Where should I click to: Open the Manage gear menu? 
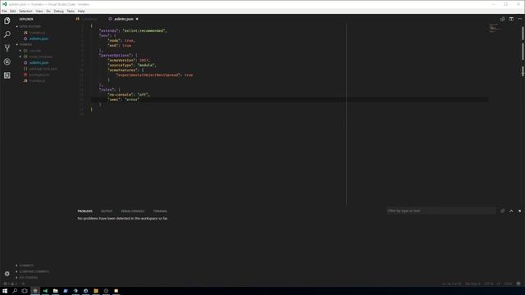(x=7, y=274)
